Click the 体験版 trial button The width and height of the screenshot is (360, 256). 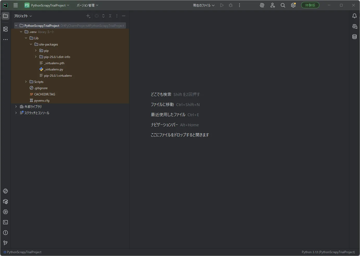310,5
